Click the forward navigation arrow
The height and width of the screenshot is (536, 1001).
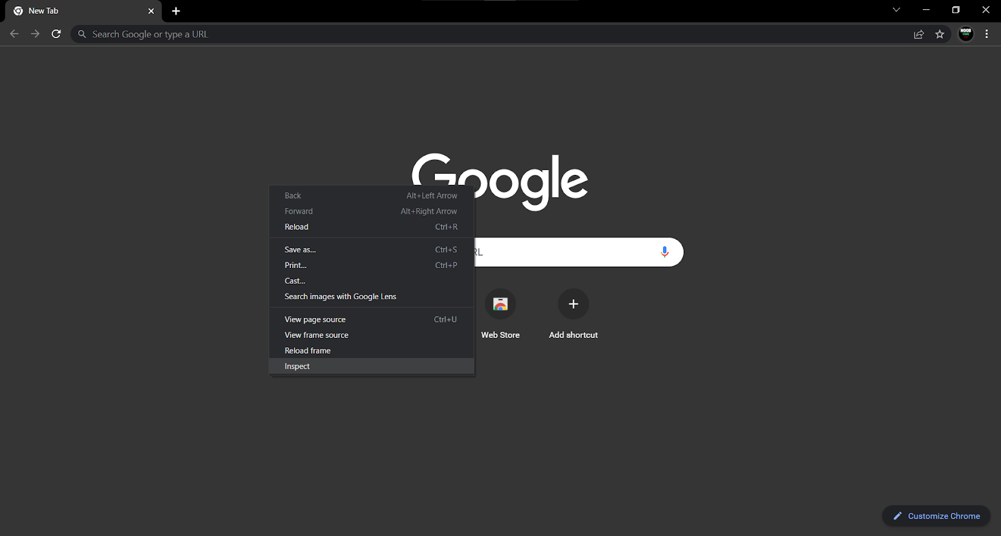(36, 34)
